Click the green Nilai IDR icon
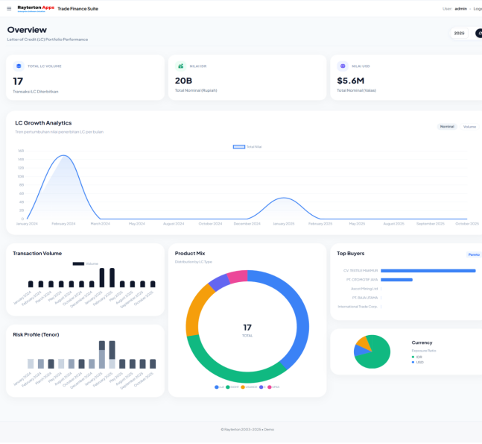This screenshot has height=444, width=482. point(180,66)
